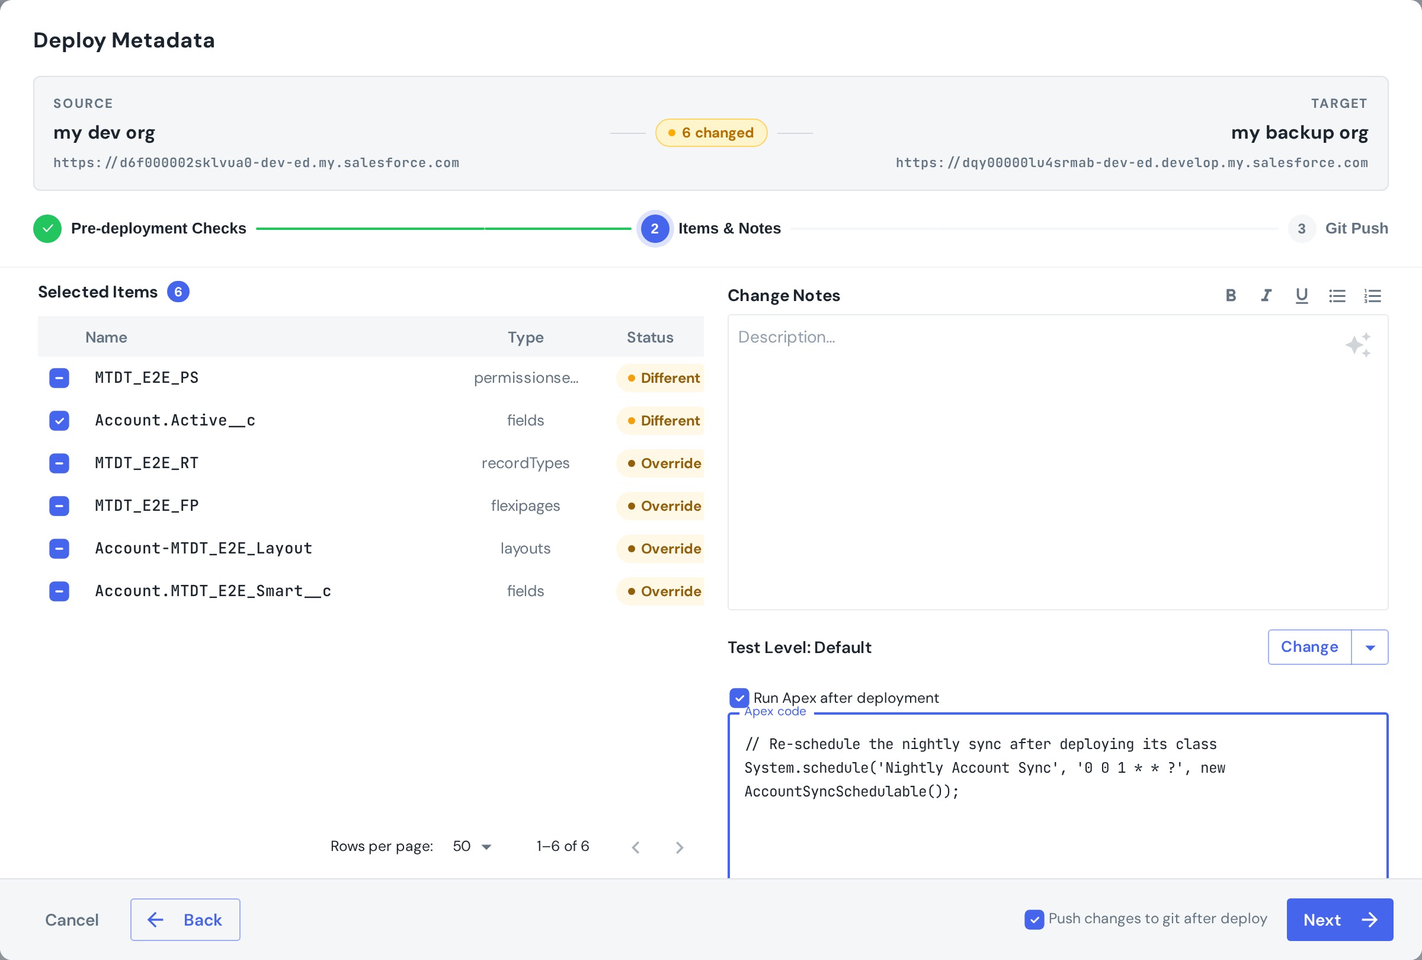The image size is (1422, 960).
Task: Click the Status column header
Action: point(650,337)
